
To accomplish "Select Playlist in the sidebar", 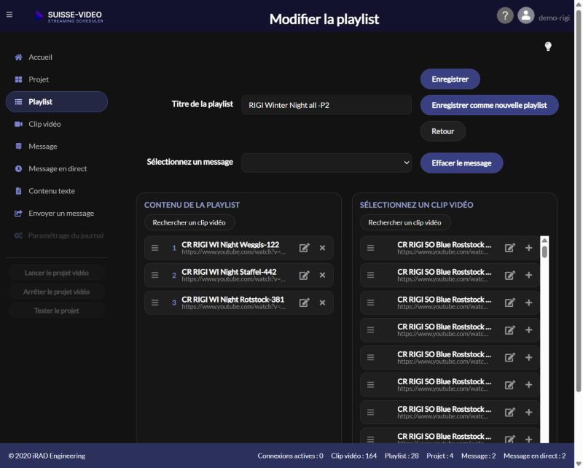I will [x=57, y=101].
